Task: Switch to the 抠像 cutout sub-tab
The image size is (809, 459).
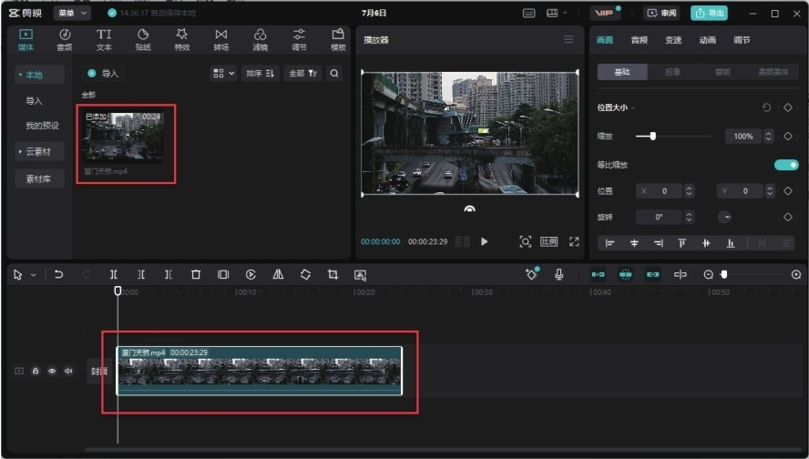Action: point(672,72)
